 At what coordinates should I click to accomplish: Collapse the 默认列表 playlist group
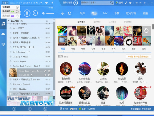coord(9,21)
